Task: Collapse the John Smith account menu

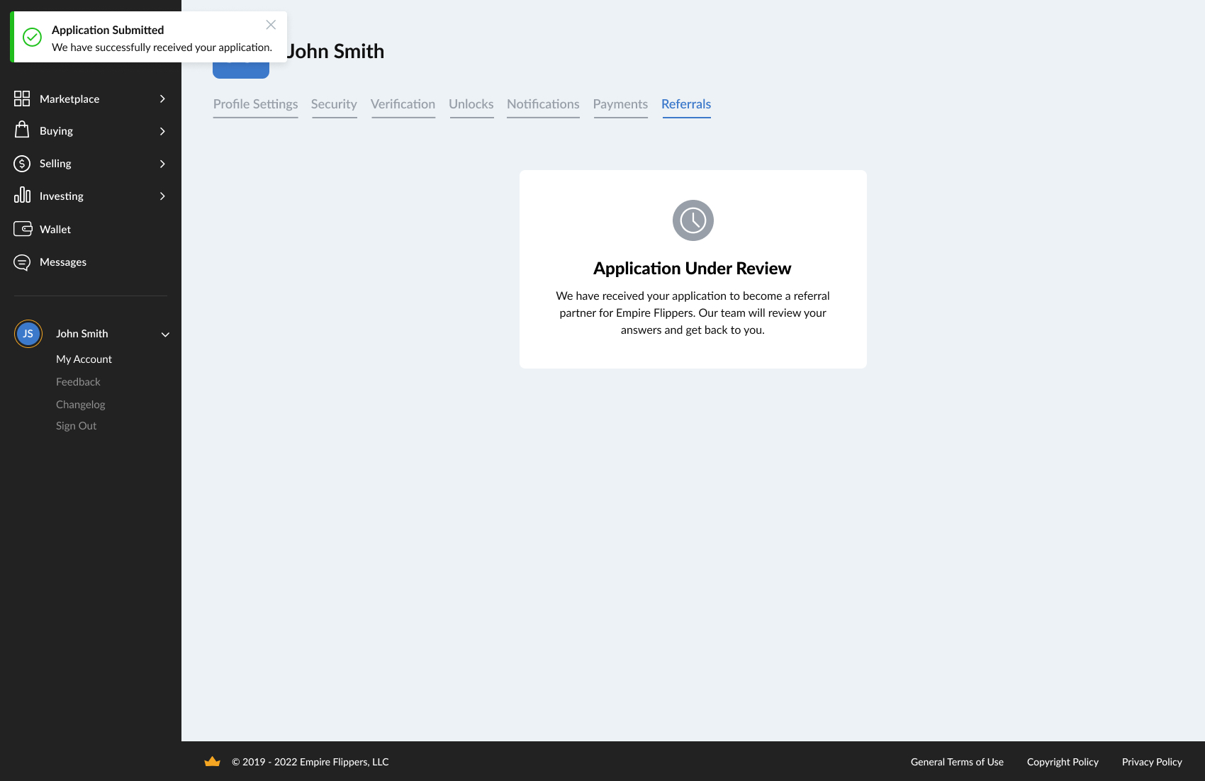Action: tap(165, 335)
